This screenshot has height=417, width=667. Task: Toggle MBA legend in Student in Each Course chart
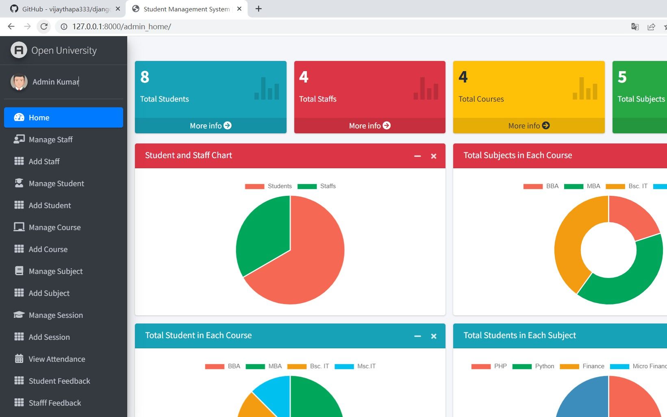pos(264,366)
